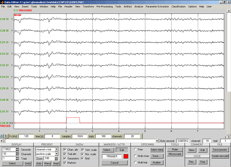This screenshot has width=231, height=167.
Task: Open the Pre-Processing menu
Action: click(104, 6)
